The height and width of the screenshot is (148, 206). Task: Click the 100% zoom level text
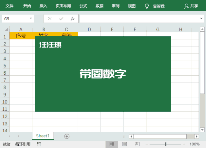[195, 144]
